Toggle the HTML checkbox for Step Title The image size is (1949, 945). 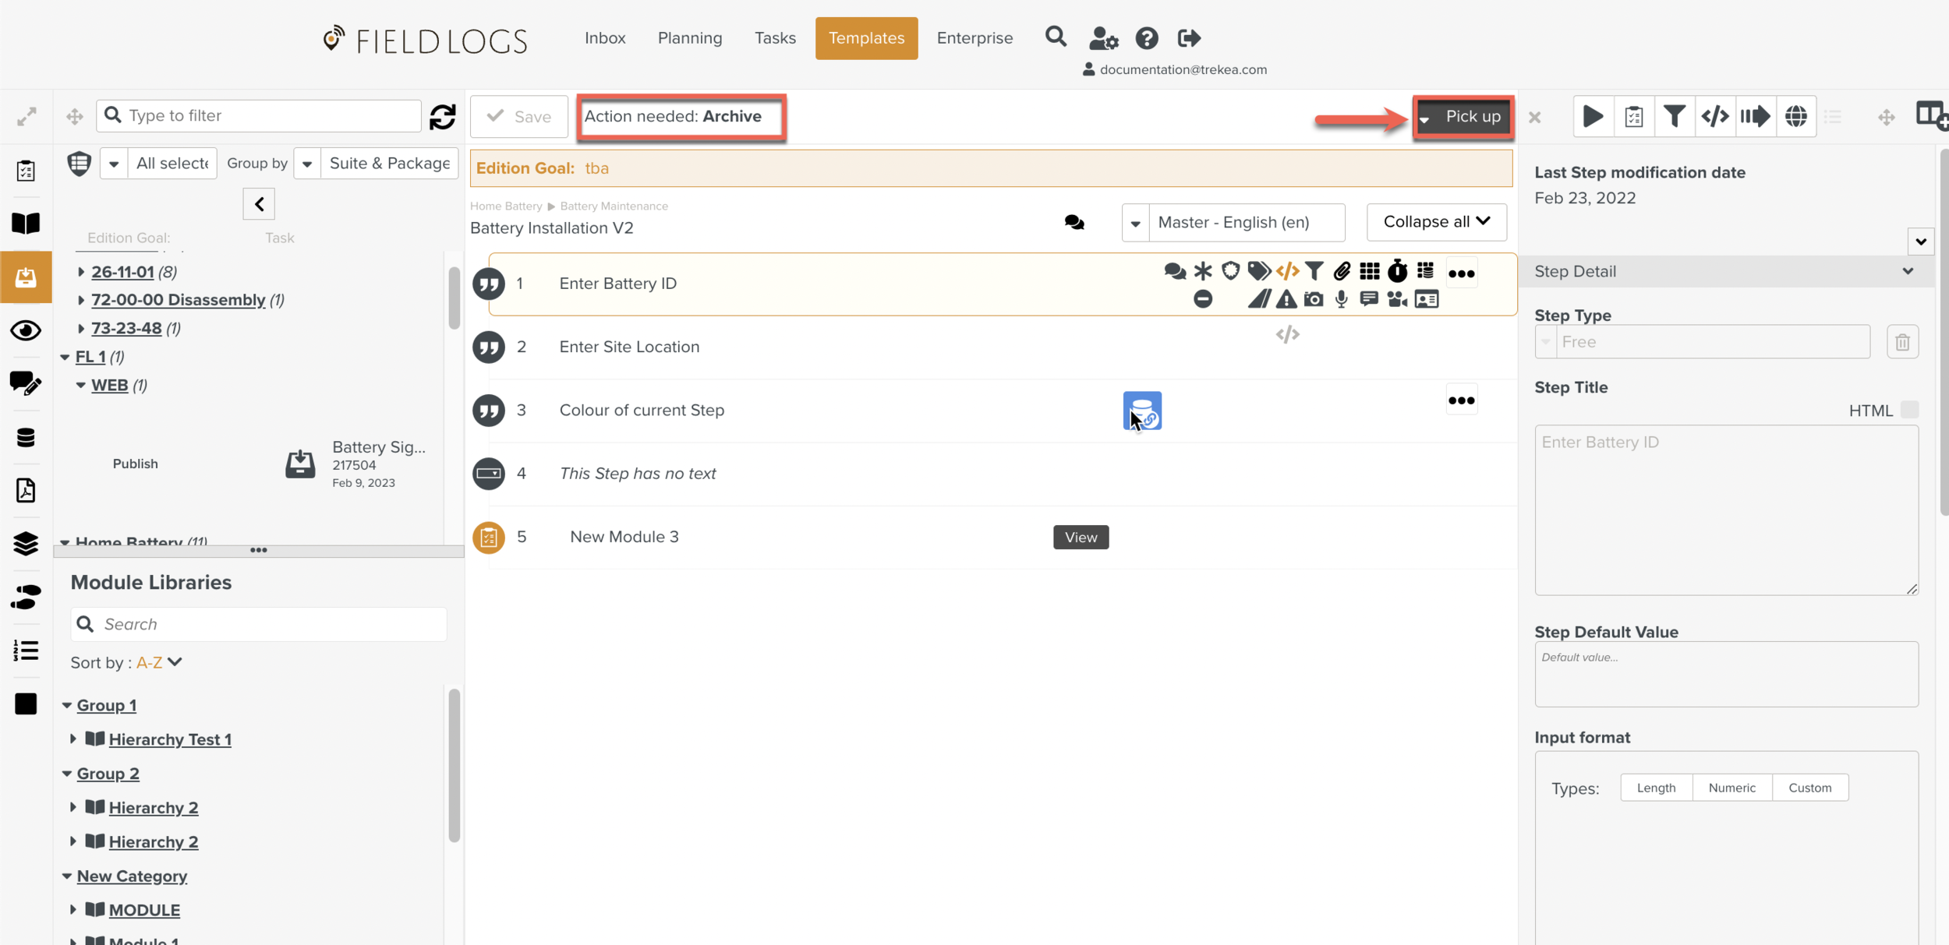point(1908,410)
